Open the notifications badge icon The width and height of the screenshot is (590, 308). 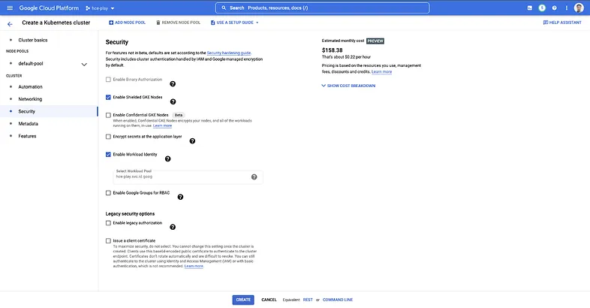point(542,8)
